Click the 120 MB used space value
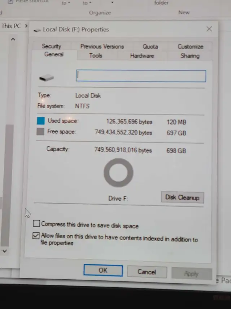The width and height of the screenshot is (231, 309). [x=176, y=122]
